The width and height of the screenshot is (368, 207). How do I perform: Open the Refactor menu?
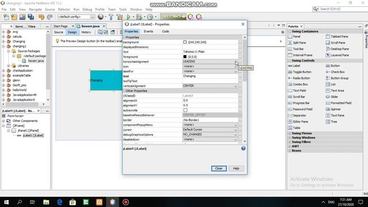pos(64,9)
